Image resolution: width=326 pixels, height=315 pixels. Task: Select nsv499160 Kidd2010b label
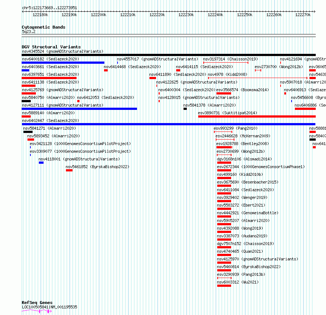(x=240, y=174)
